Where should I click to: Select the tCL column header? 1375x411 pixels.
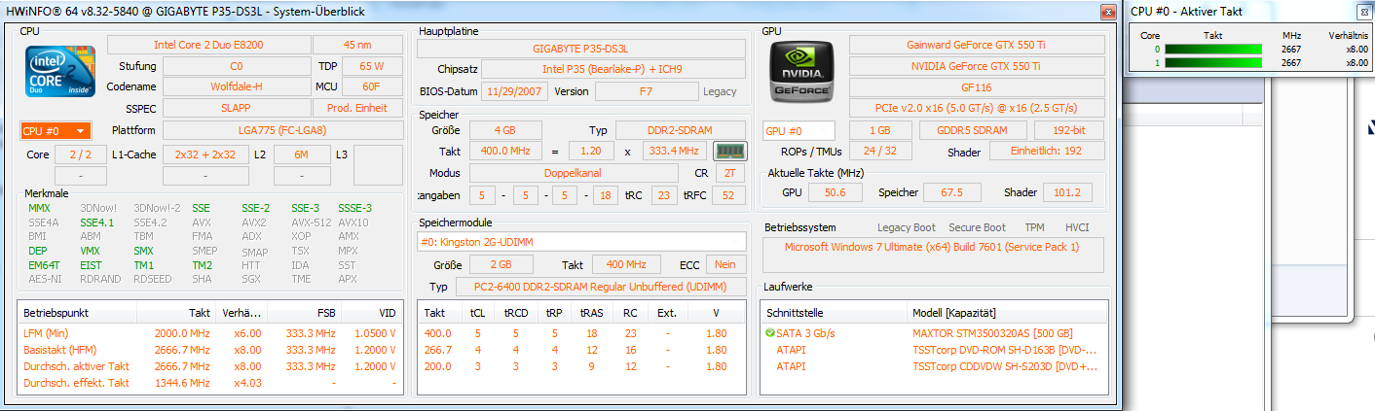pyautogui.click(x=477, y=313)
